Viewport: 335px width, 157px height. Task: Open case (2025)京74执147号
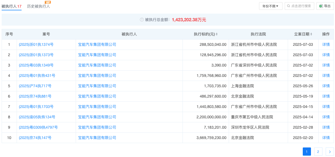(35, 138)
